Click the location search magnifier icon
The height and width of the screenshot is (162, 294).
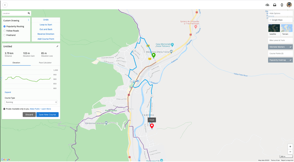29,13
